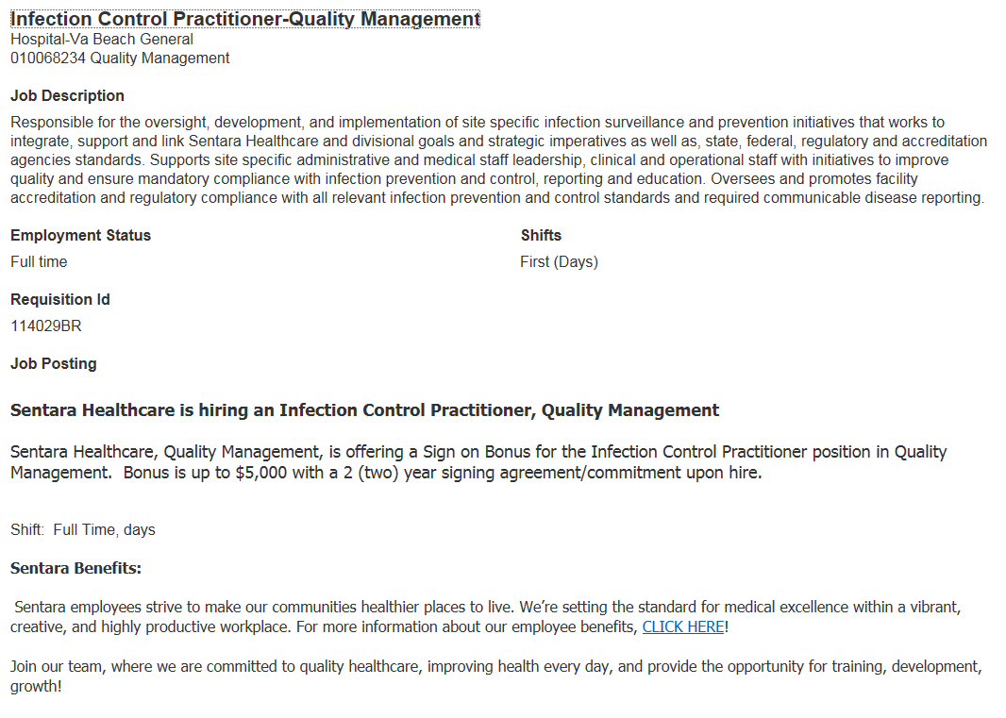Click the Infection Control Practitioner-Quality Management title

click(x=245, y=19)
